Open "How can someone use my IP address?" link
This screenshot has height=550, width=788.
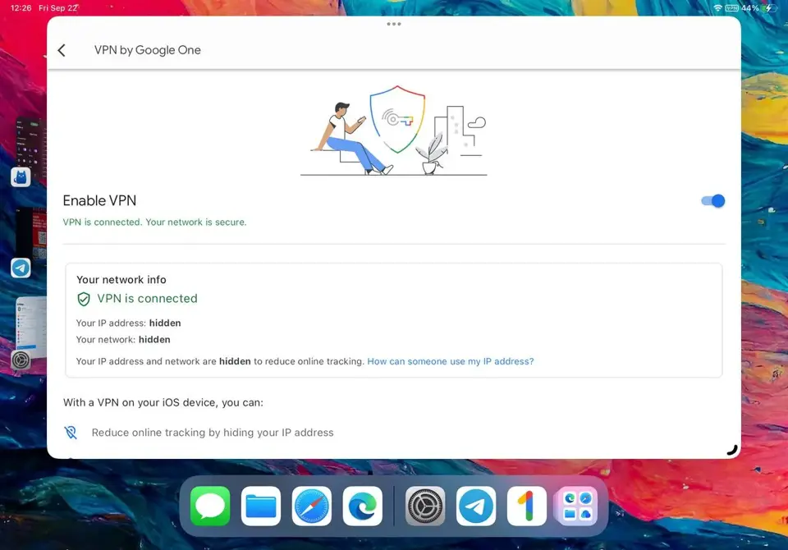tap(451, 361)
